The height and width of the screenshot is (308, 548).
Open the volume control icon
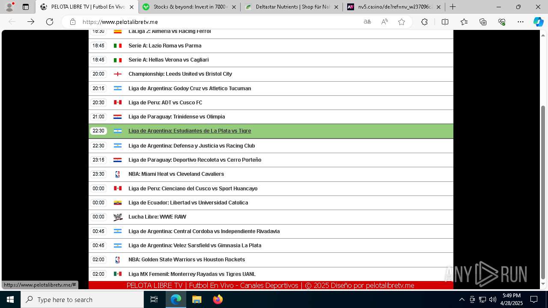pos(492,299)
